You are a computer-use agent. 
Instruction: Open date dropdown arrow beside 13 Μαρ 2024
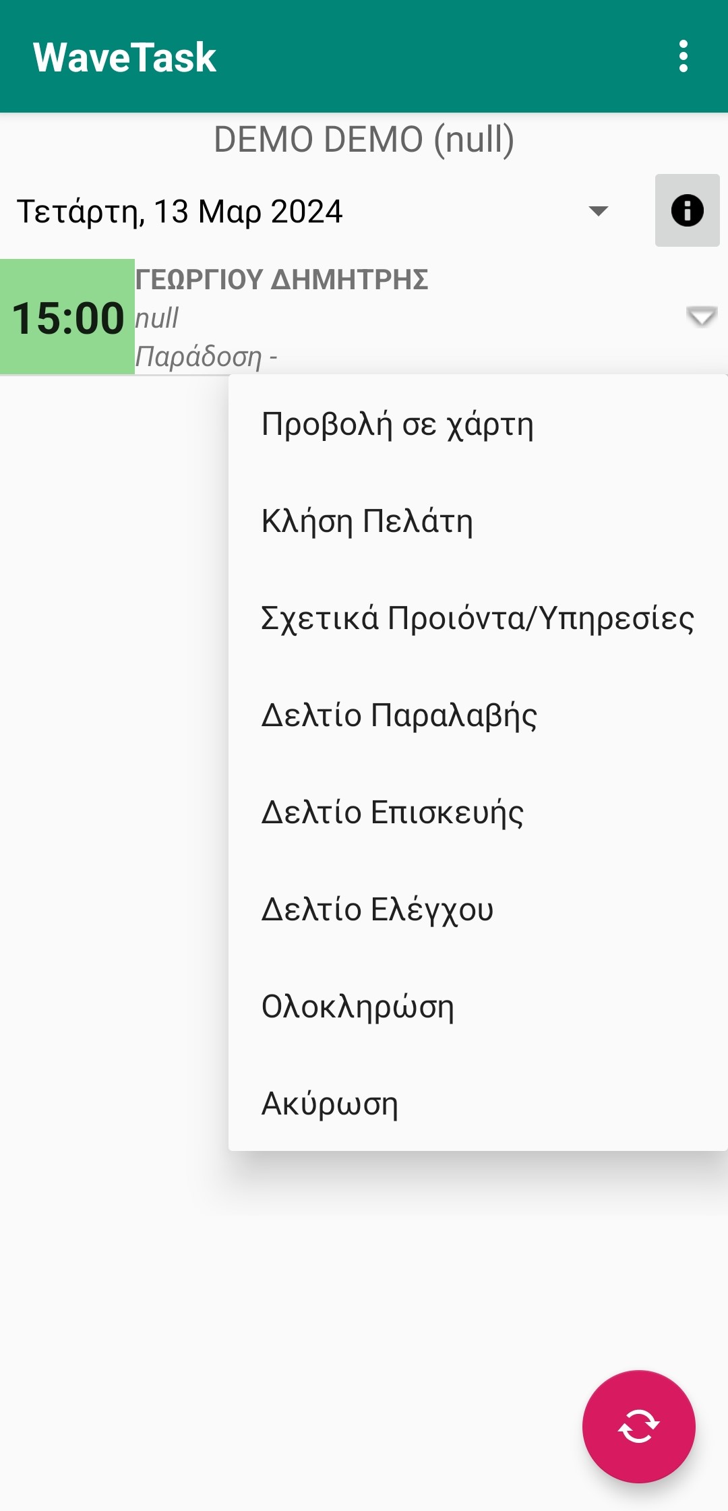click(x=598, y=211)
